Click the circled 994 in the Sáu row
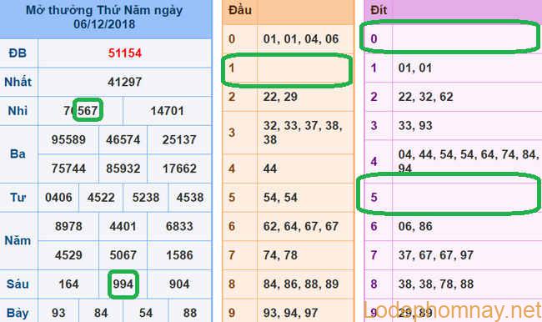 [123, 284]
